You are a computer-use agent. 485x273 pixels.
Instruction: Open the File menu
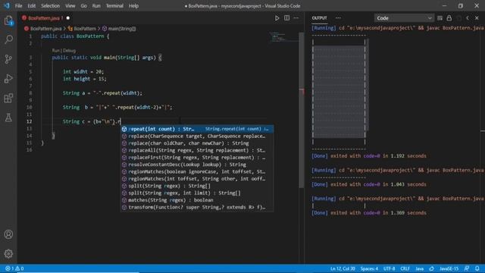[18, 6]
